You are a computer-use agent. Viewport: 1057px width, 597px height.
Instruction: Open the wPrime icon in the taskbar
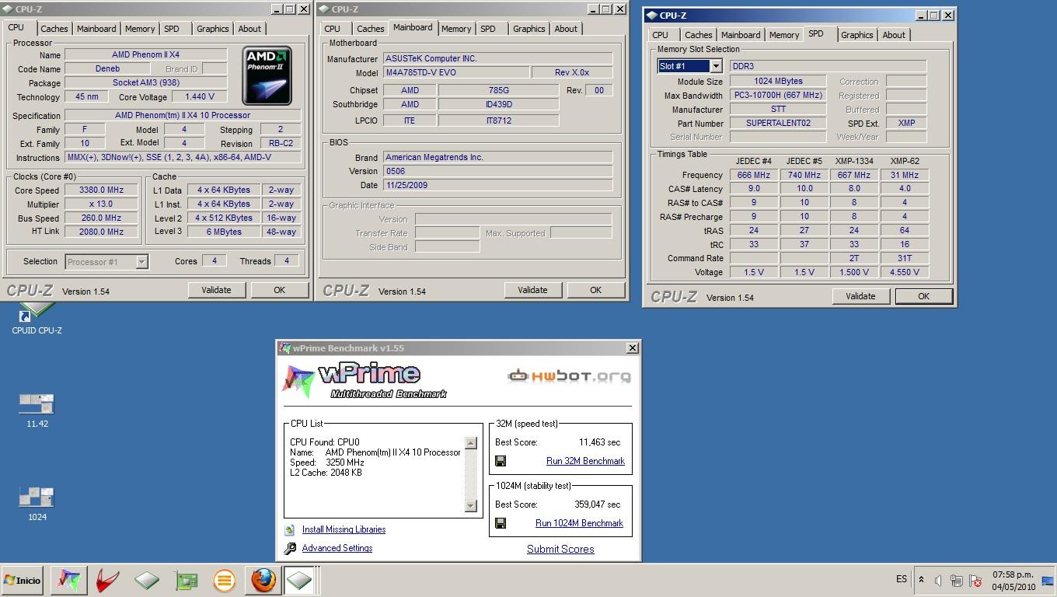coord(68,580)
